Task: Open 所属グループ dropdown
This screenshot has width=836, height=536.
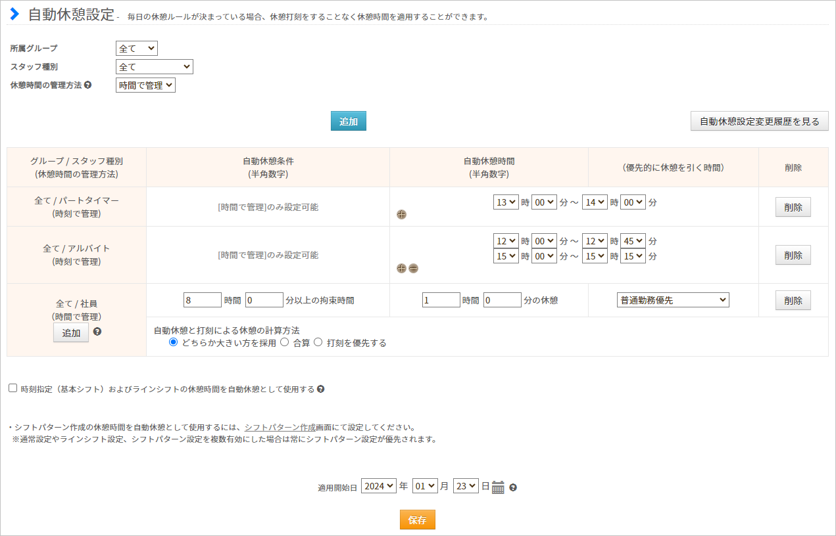Action: tap(137, 48)
